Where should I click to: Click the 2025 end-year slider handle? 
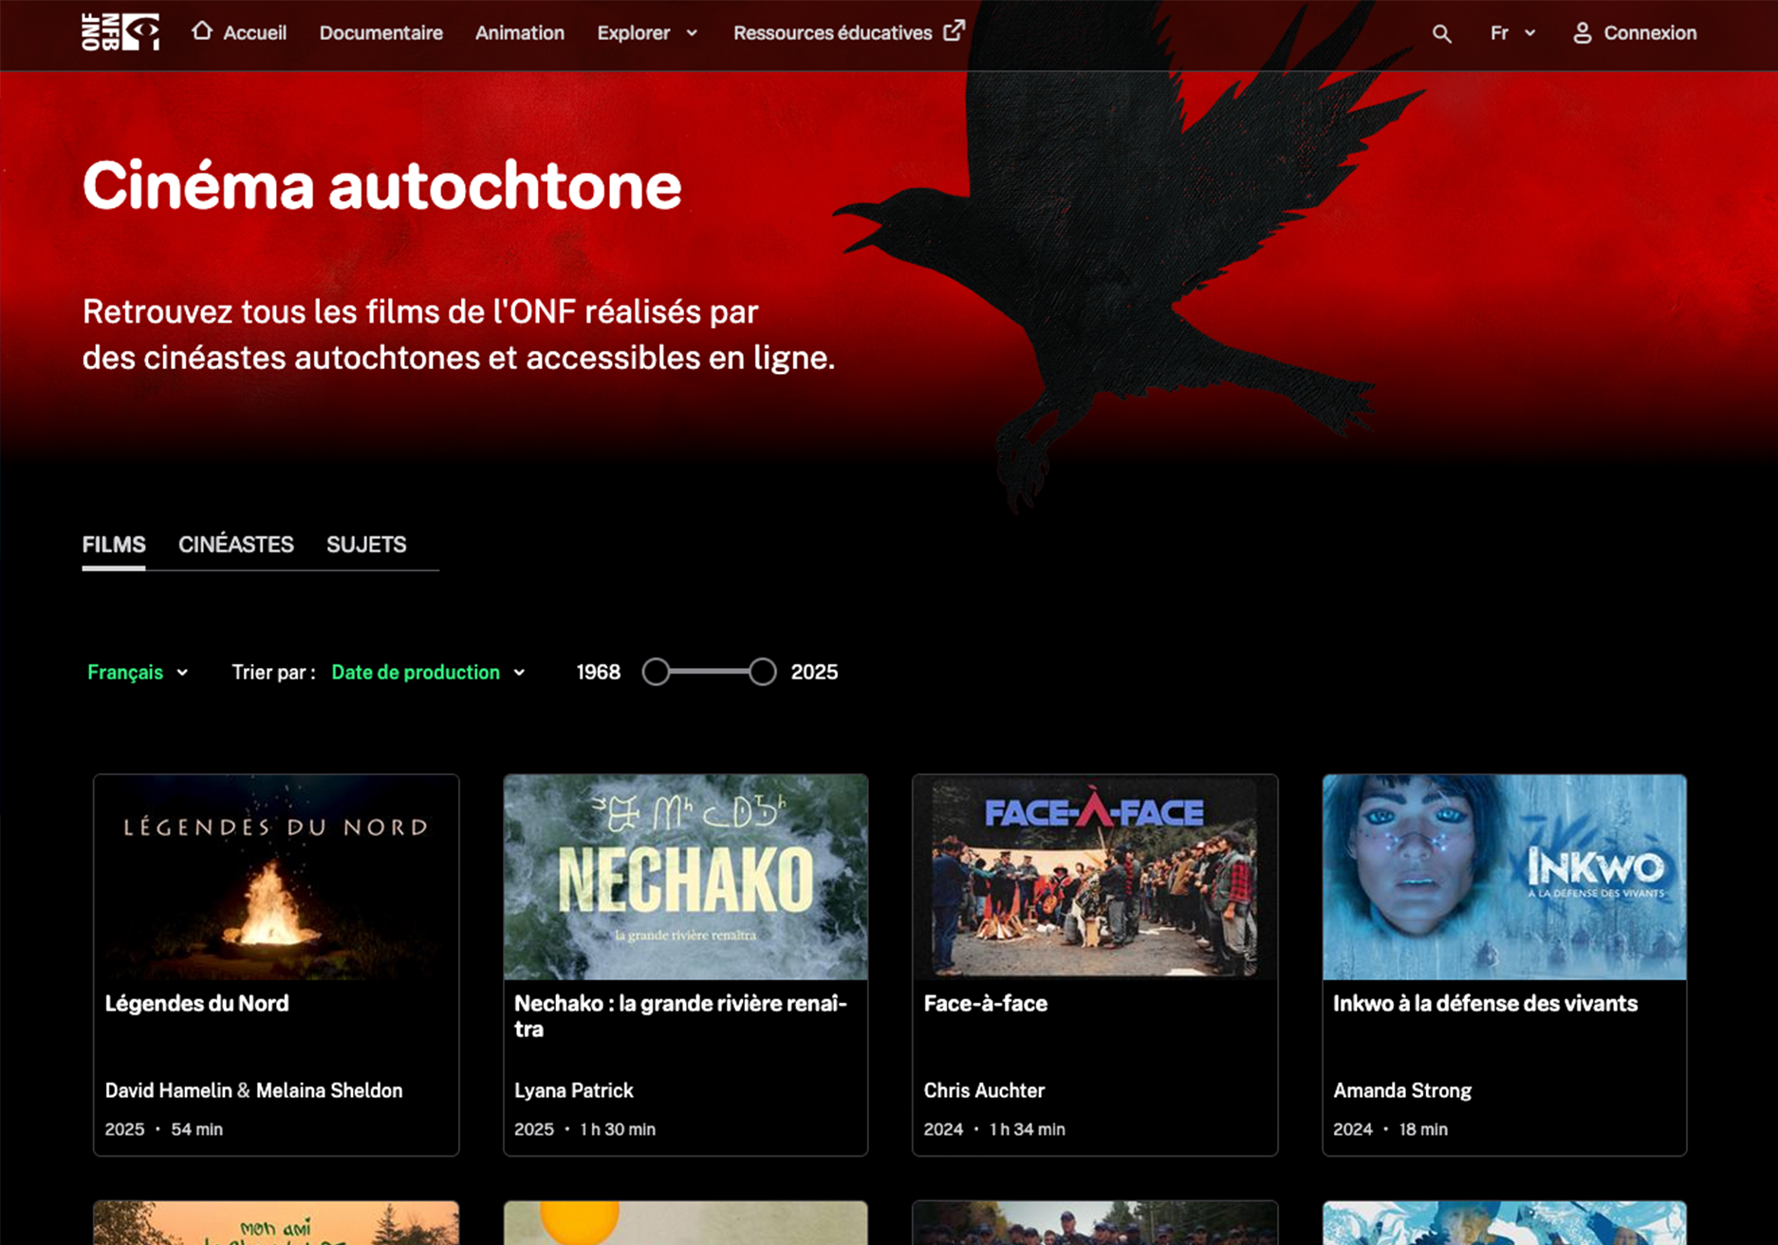[x=762, y=672]
